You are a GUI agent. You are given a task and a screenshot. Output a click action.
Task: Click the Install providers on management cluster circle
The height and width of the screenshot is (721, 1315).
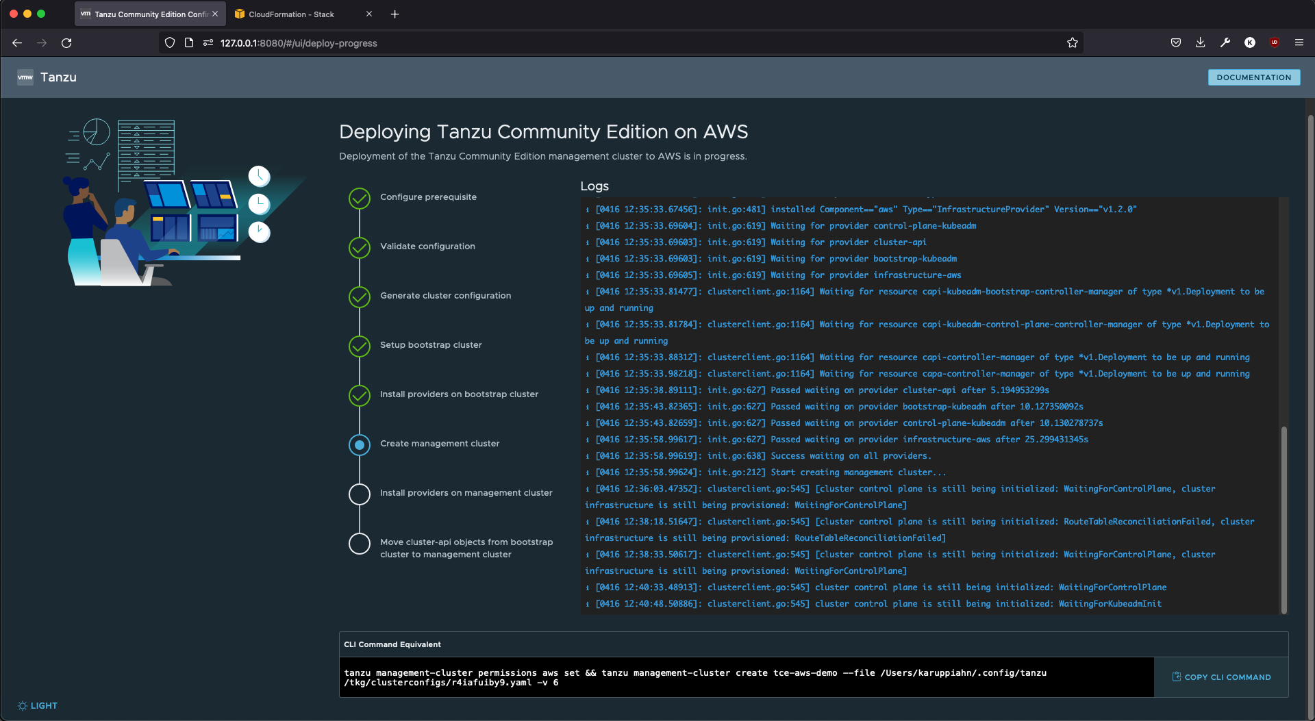(360, 494)
